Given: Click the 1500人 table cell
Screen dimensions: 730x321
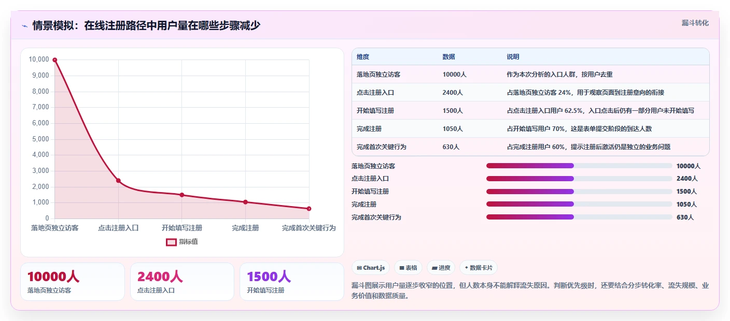Looking at the screenshot, I should [453, 111].
